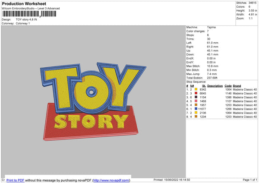Click thread code 1146 in the stop sequence

228,93
